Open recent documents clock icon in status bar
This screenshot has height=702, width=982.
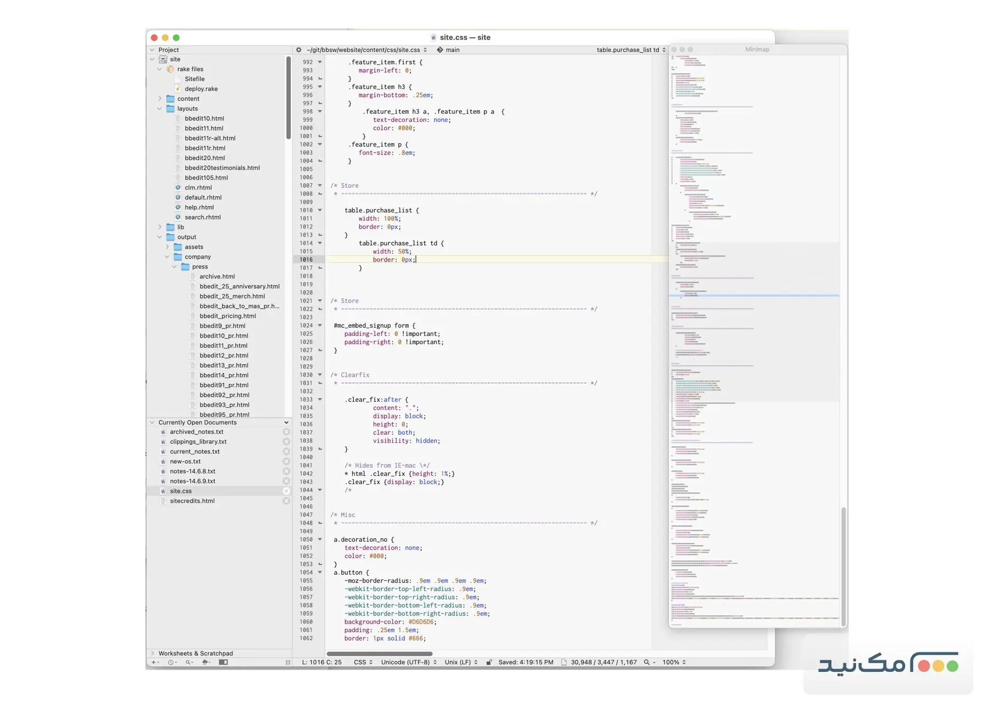171,662
